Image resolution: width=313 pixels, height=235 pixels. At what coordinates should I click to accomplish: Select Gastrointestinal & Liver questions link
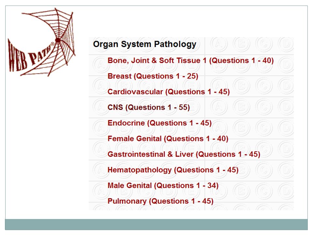[x=184, y=154]
